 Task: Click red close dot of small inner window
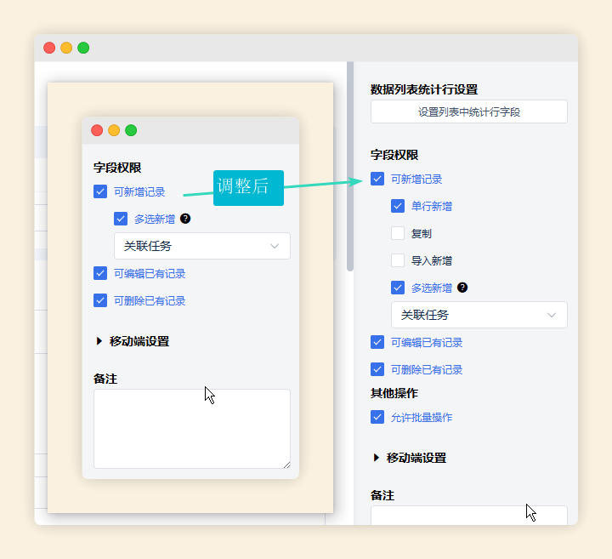(97, 130)
